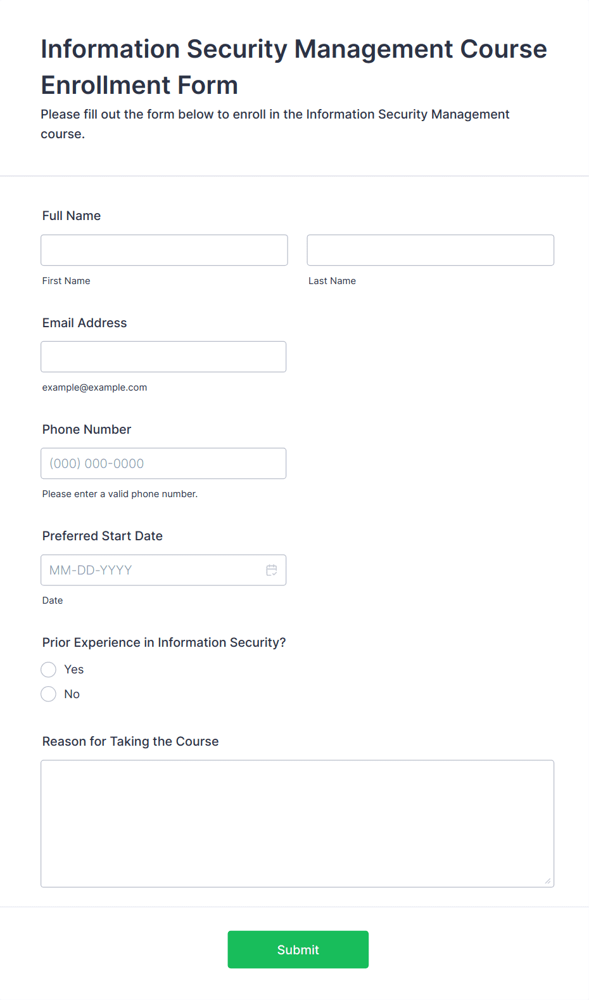Image resolution: width=589 pixels, height=1000 pixels.
Task: Click the Enrollment Form heading
Action: [x=294, y=67]
